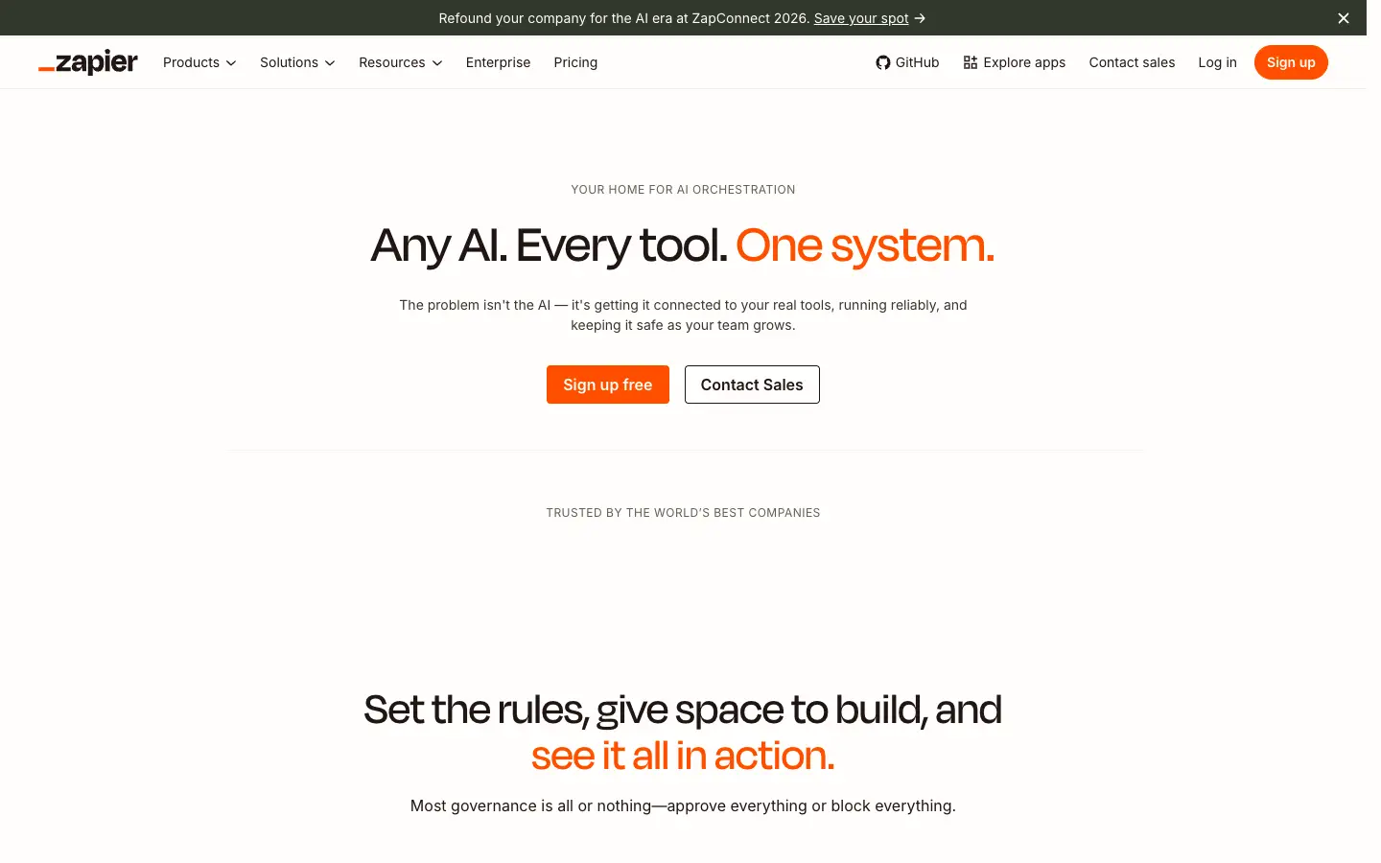Click the heading 'Any AI. Every tool.'
This screenshot has height=863, width=1381.
[550, 245]
